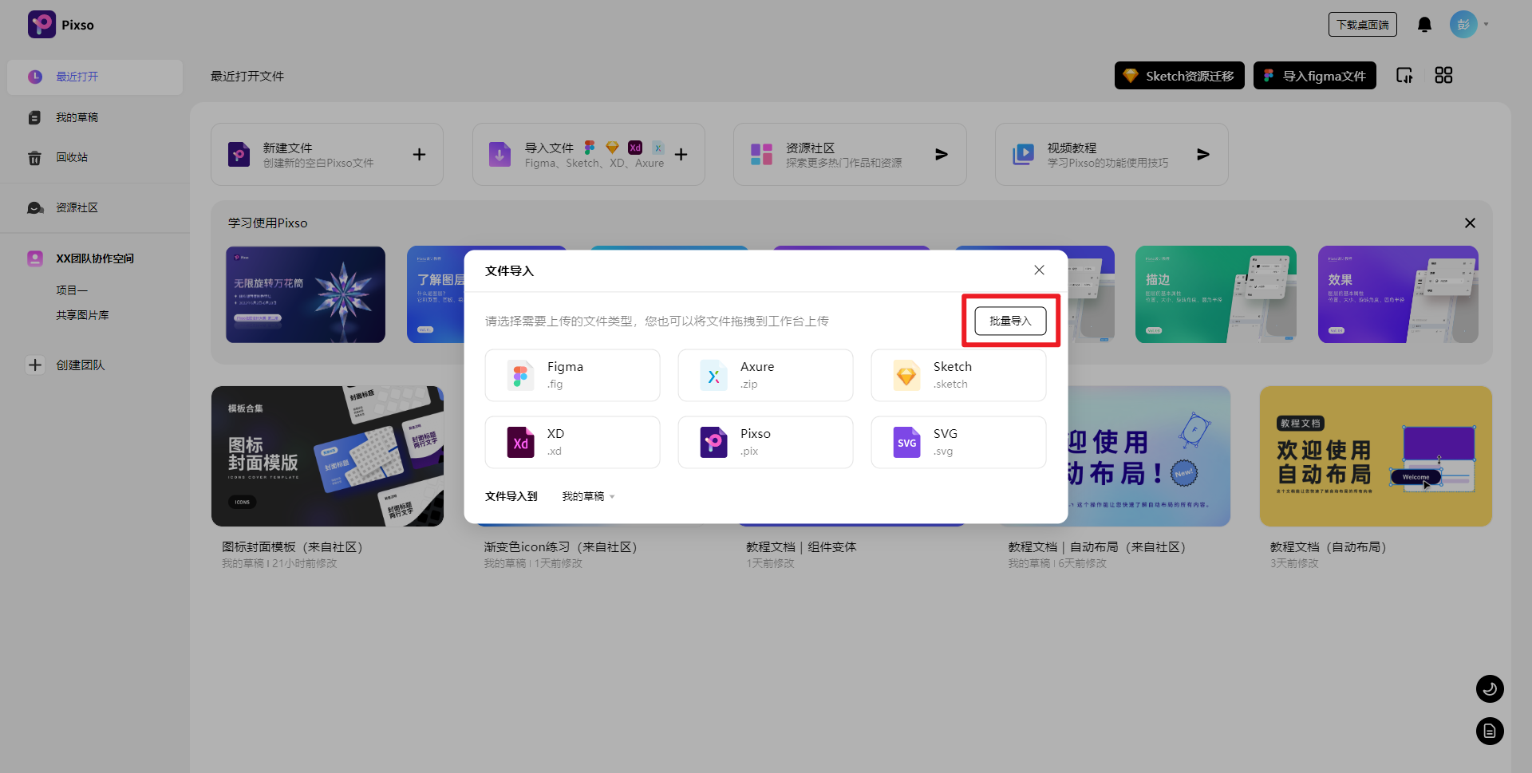Open 资源社区 in the left sidebar
Viewport: 1532px width, 773px height.
point(76,207)
